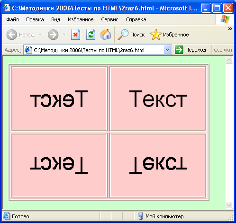236x223 pixels.
Task: Click the Поиск button label
Action: point(137,35)
